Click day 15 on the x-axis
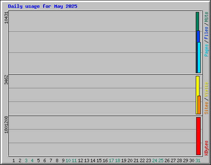Image resolution: width=211 pixels, height=165 pixels. pos(99,160)
